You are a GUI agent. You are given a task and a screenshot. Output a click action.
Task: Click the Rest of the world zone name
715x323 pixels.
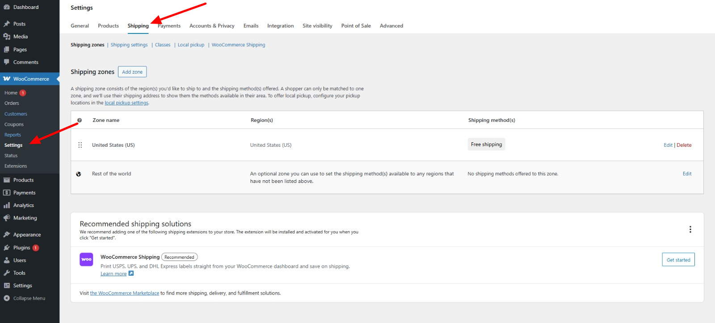(111, 174)
